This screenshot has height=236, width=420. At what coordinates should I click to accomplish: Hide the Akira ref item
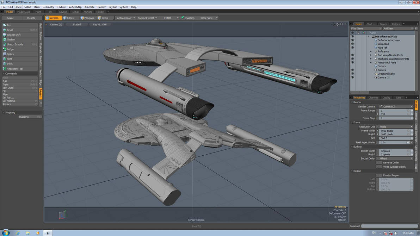pos(352,48)
